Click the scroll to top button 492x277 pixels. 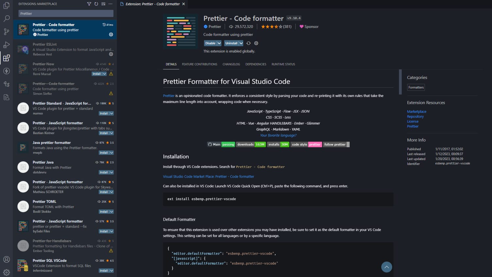pos(386,267)
